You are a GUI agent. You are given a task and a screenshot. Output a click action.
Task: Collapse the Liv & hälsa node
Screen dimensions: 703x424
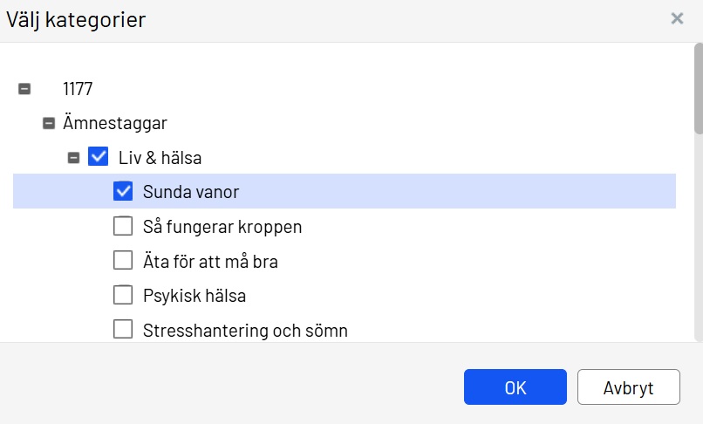click(74, 158)
